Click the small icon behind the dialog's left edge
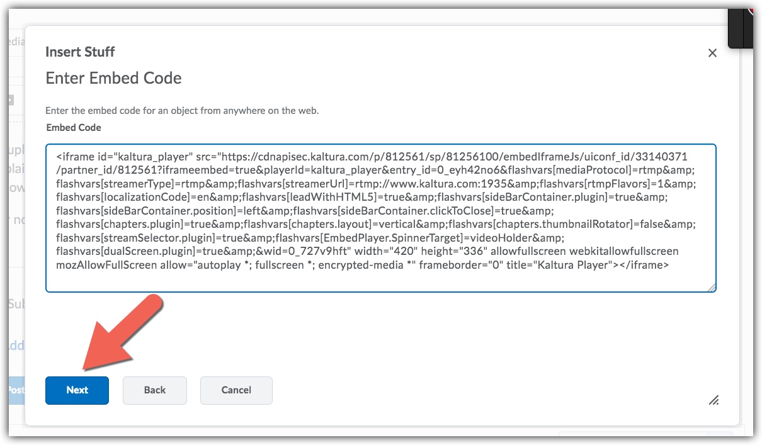Screen dimensions: 762x445 coord(11,100)
